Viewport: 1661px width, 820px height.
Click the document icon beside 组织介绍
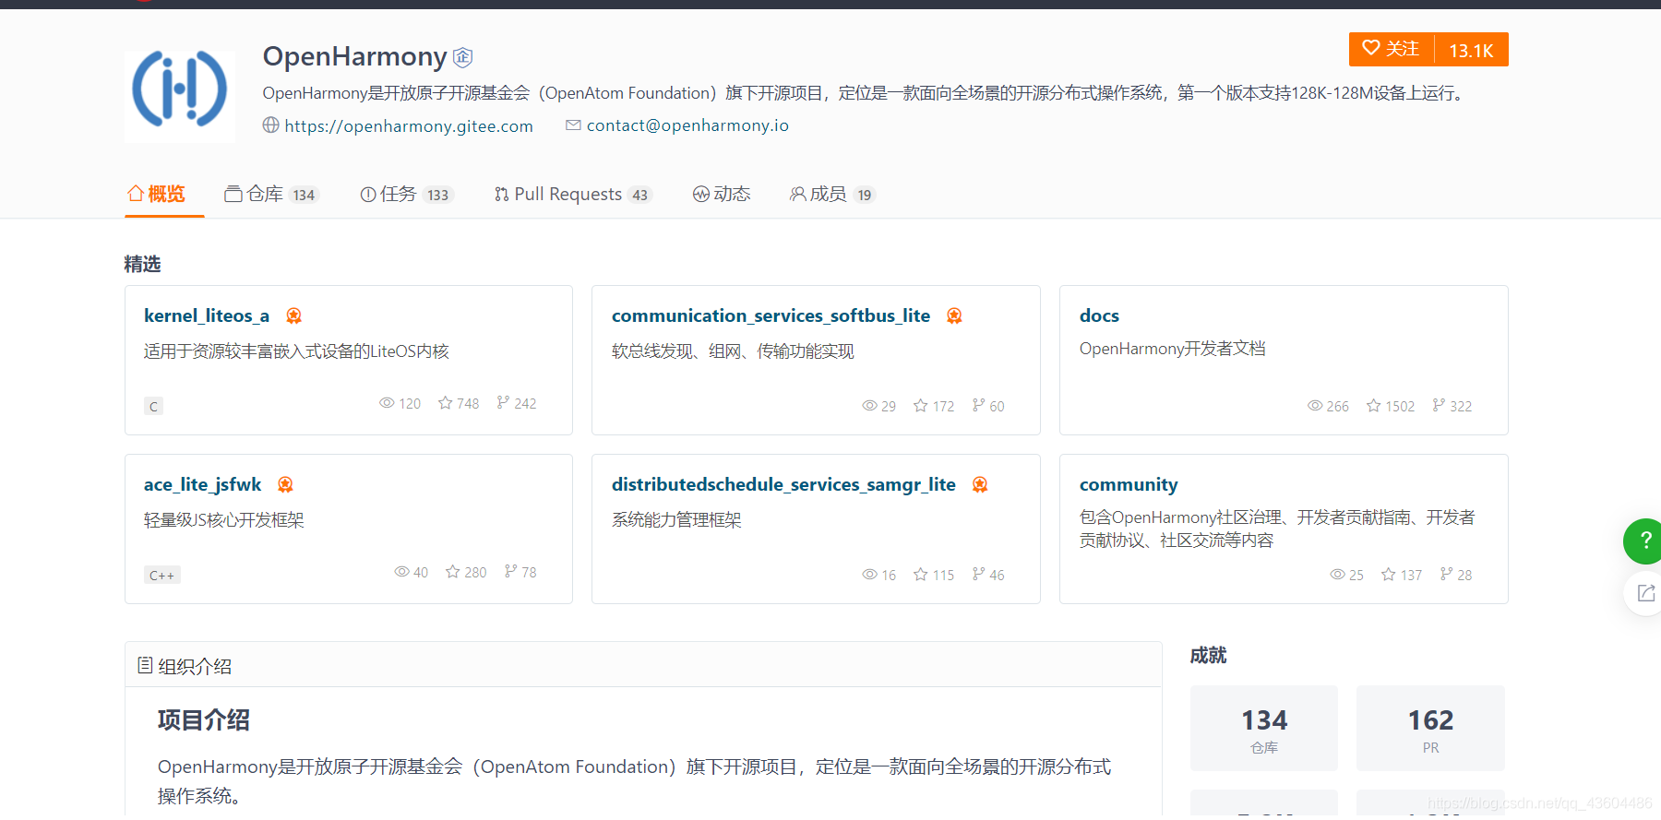coord(145,665)
